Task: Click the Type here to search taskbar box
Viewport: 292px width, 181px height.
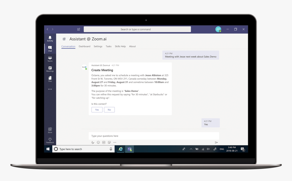Action: 84,149
